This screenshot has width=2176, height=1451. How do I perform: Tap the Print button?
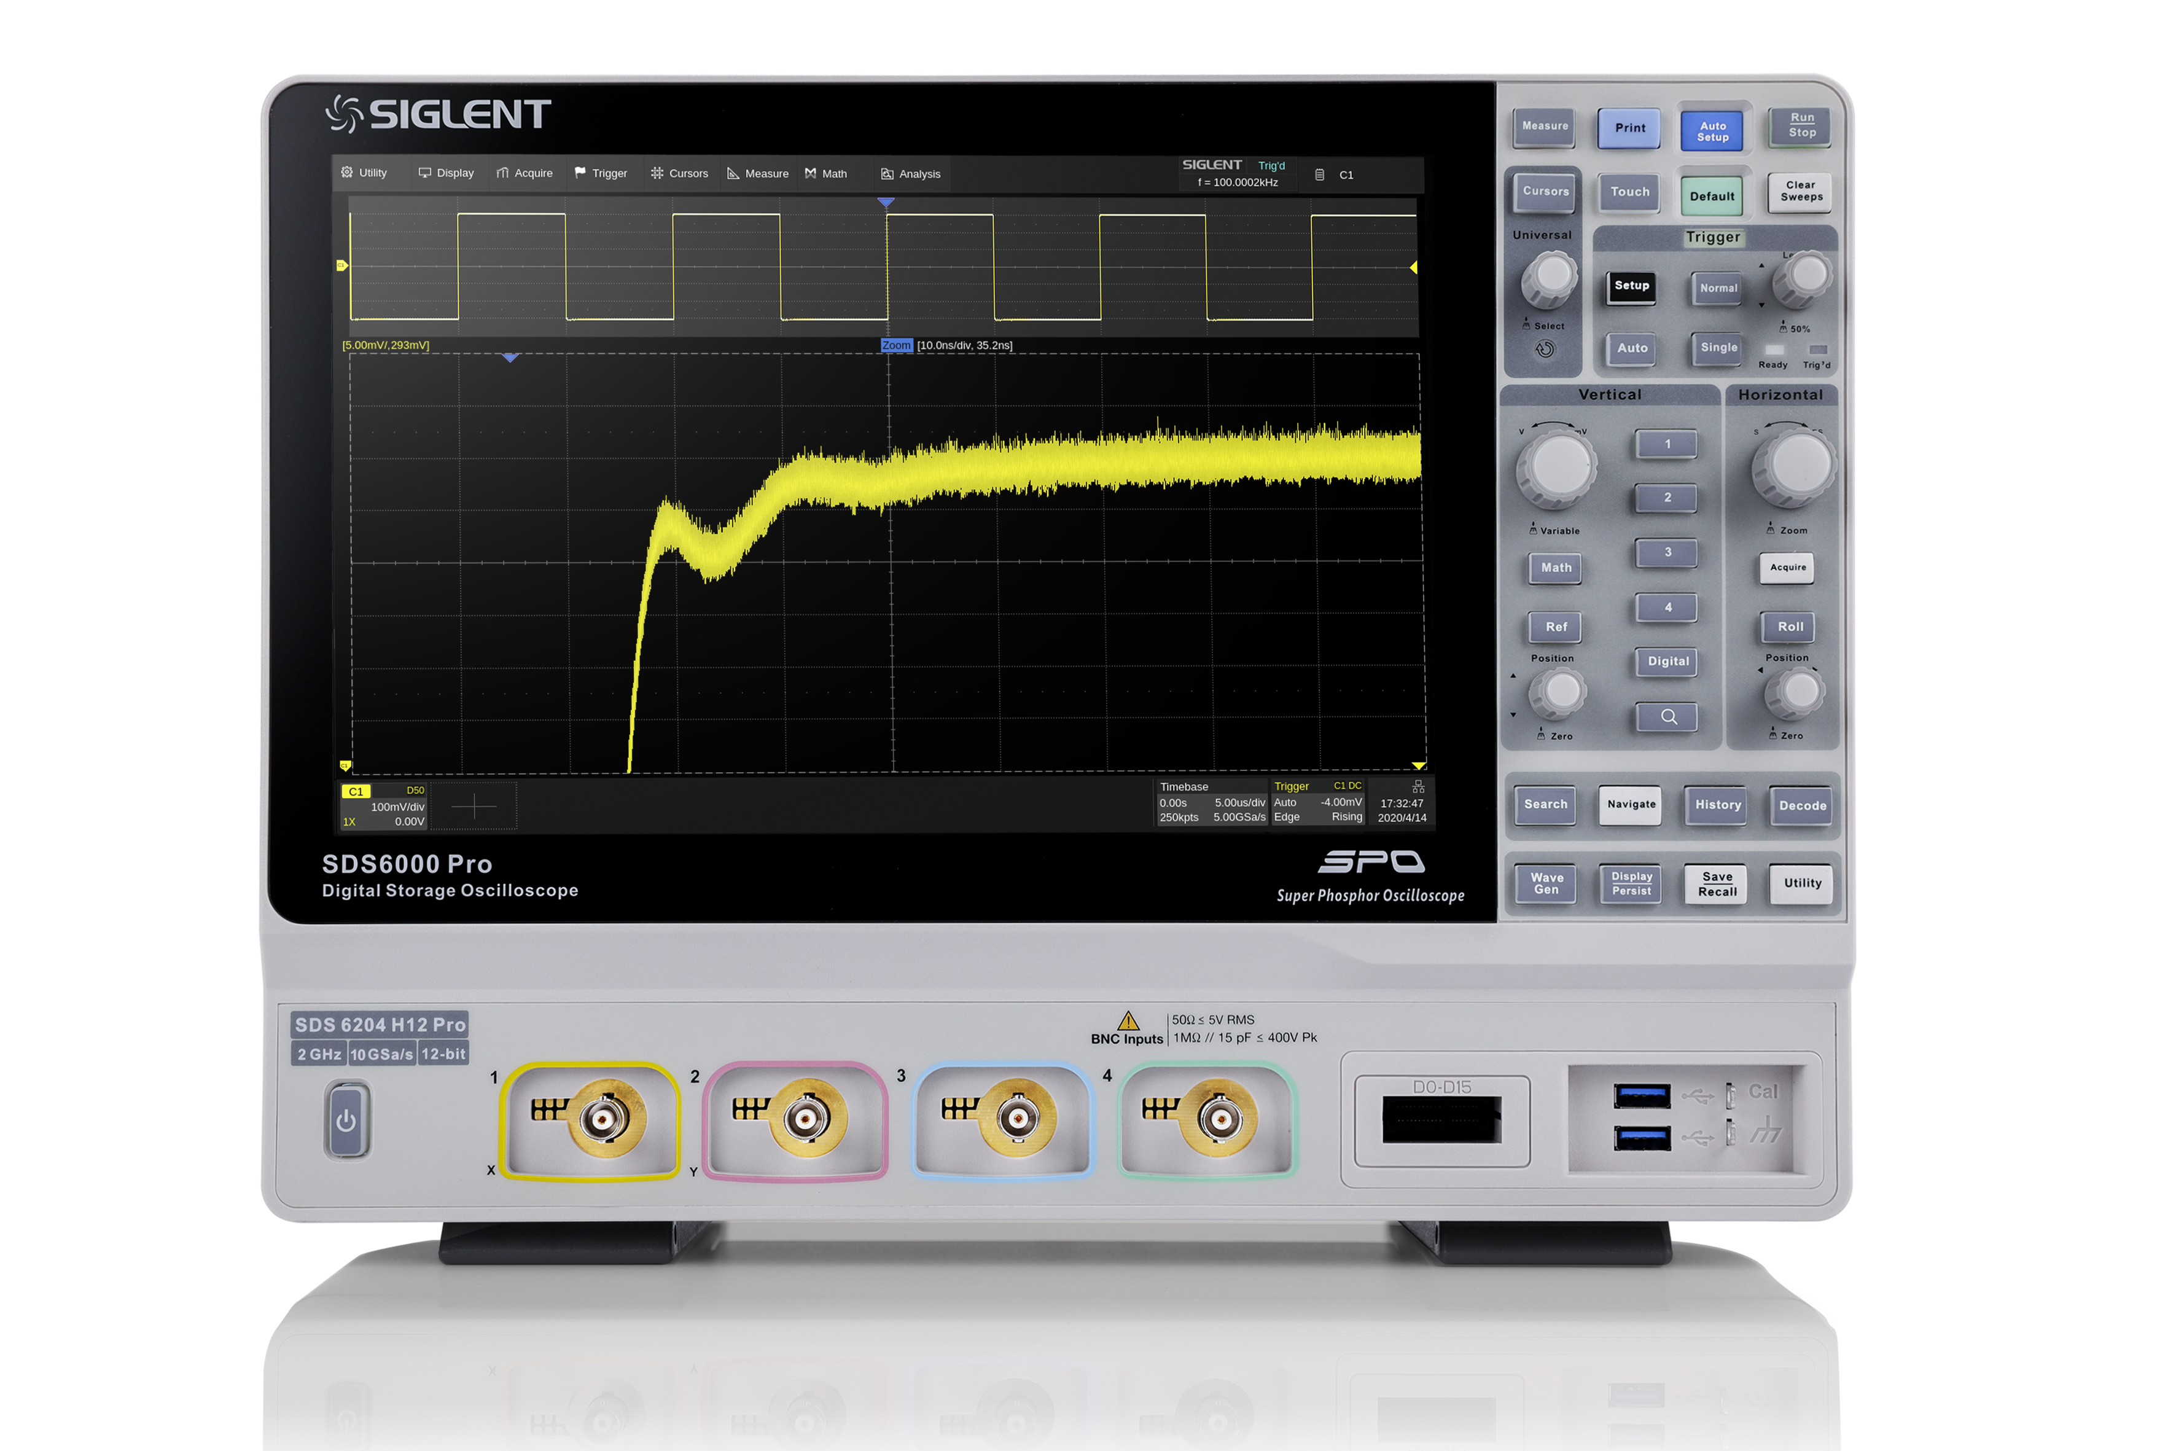coord(1630,128)
